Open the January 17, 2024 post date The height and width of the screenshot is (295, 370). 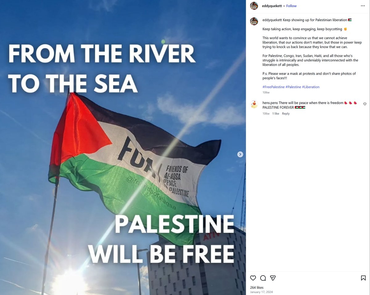[261, 292]
